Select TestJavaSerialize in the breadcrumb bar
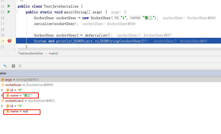Viewport: 221px width, 134px height. (x=30, y=53)
